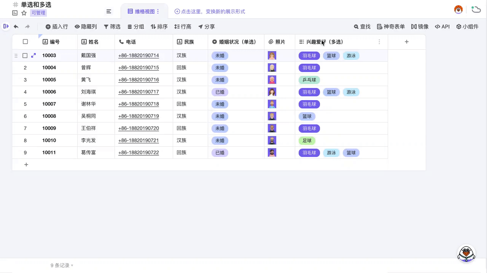This screenshot has width=487, height=273.
Task: Check the checkbox on 戴国强's row
Action: (25, 55)
